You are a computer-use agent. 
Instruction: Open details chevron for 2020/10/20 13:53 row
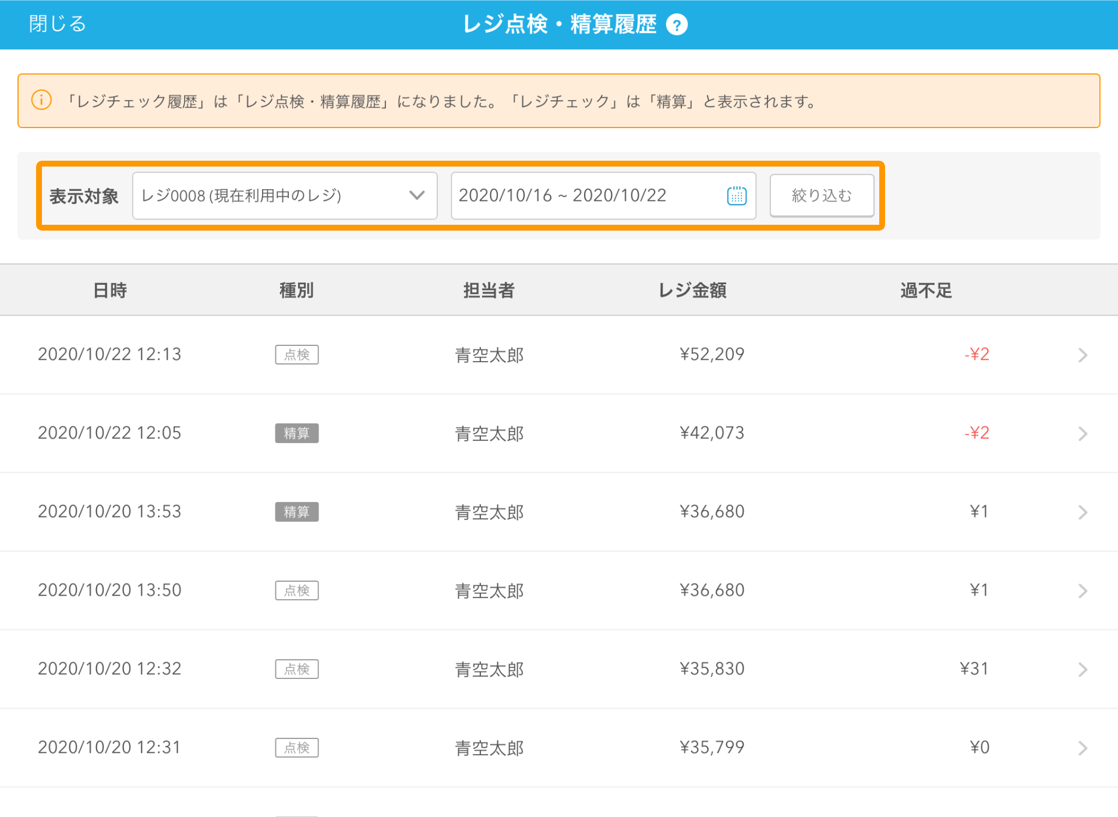coord(1082,512)
